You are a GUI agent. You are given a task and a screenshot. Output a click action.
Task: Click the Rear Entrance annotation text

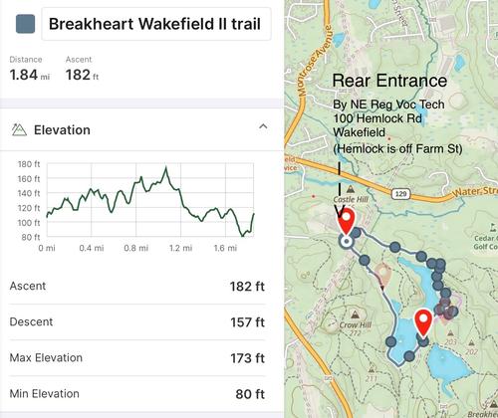(389, 81)
